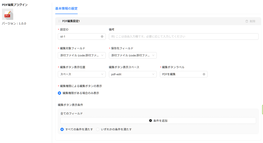Screen dimensions: 263x143
Task: Click the green handle on right edge
Action: coord(262,110)
